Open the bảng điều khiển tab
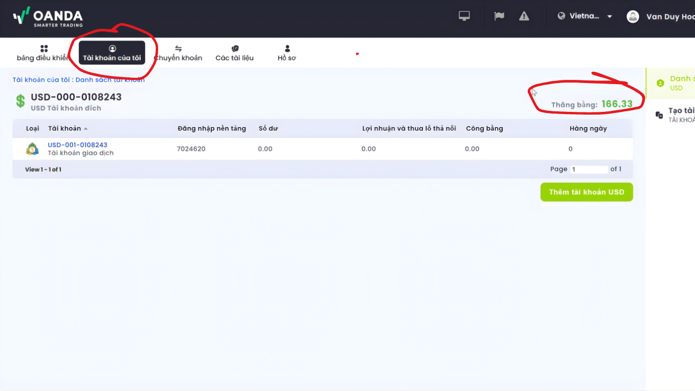 pos(43,53)
